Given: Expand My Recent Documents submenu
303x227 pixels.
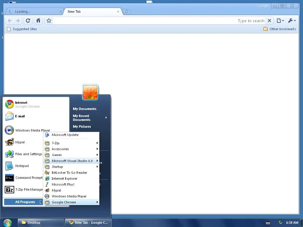Looking at the screenshot, I should (90, 118).
